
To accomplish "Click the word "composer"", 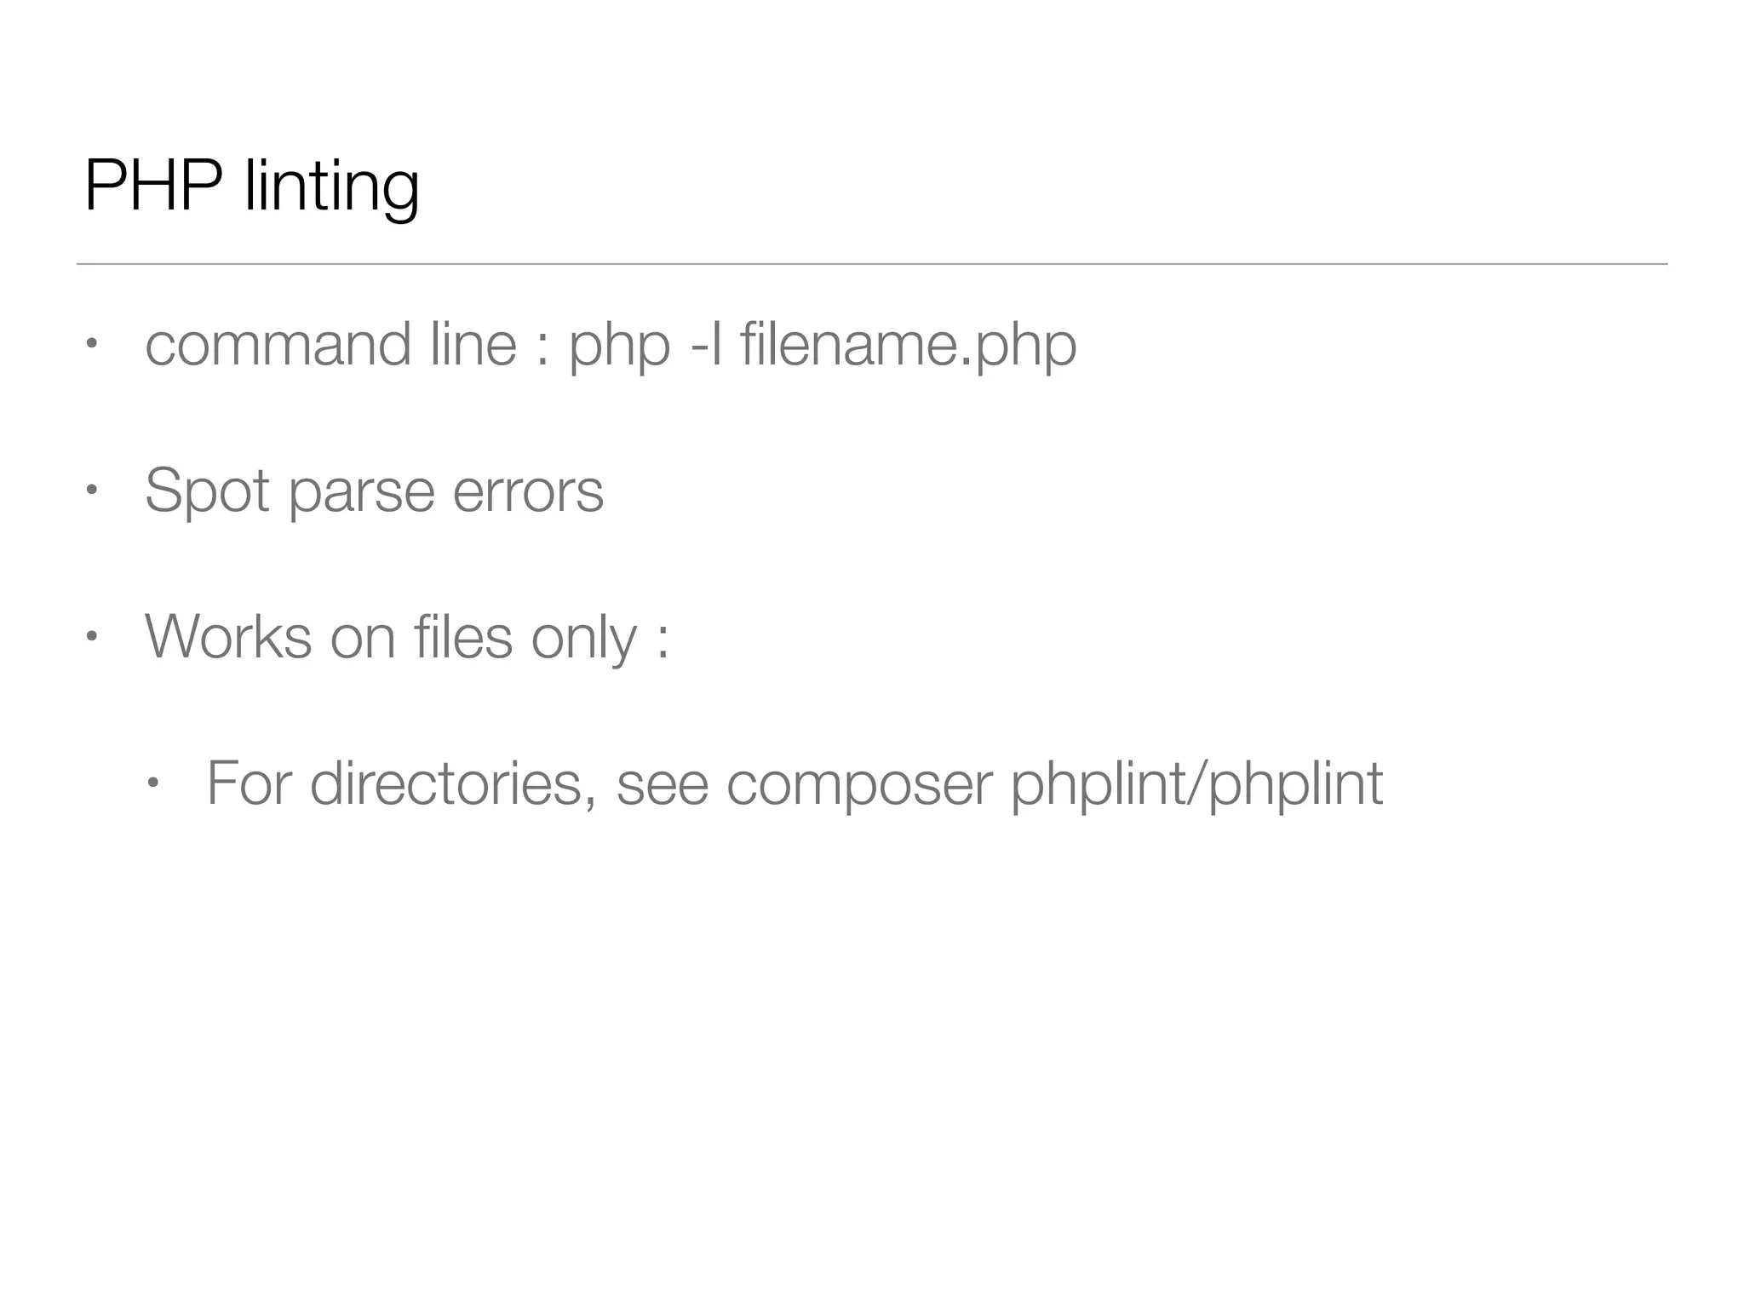I will tap(860, 789).
